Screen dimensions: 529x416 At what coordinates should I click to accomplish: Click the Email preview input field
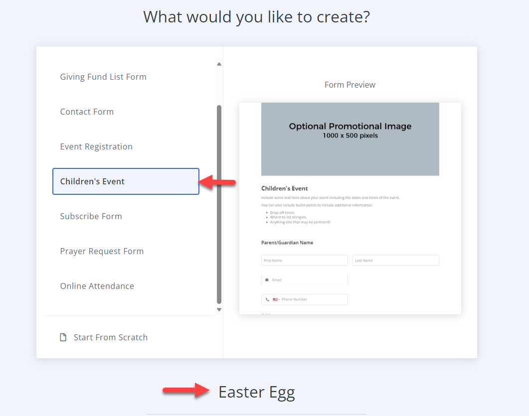pos(304,280)
